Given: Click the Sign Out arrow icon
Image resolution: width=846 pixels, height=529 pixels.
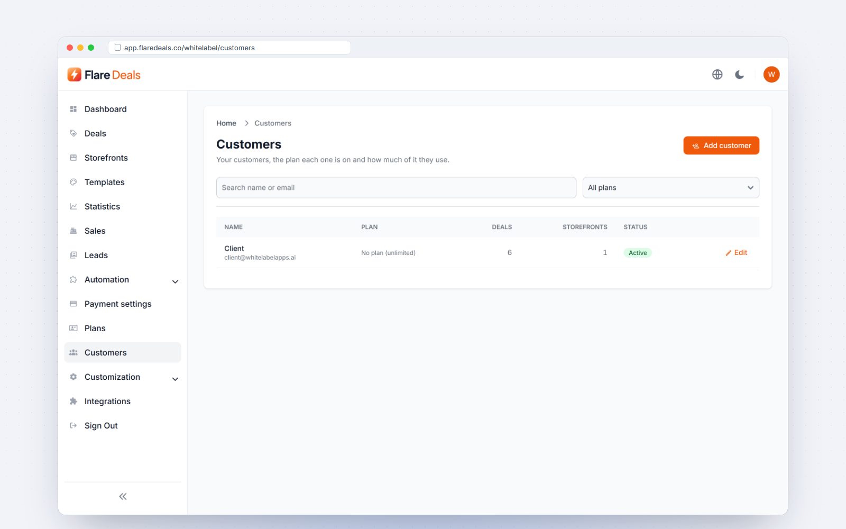Looking at the screenshot, I should point(73,425).
